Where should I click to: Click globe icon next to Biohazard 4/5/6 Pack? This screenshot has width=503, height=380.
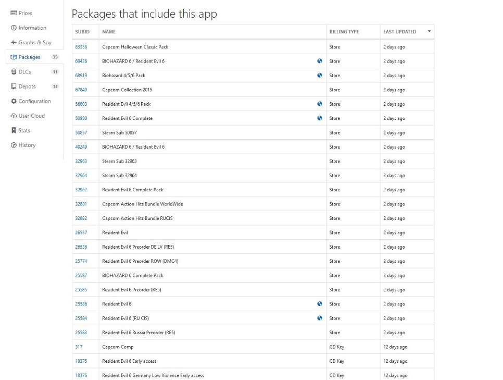click(x=320, y=76)
